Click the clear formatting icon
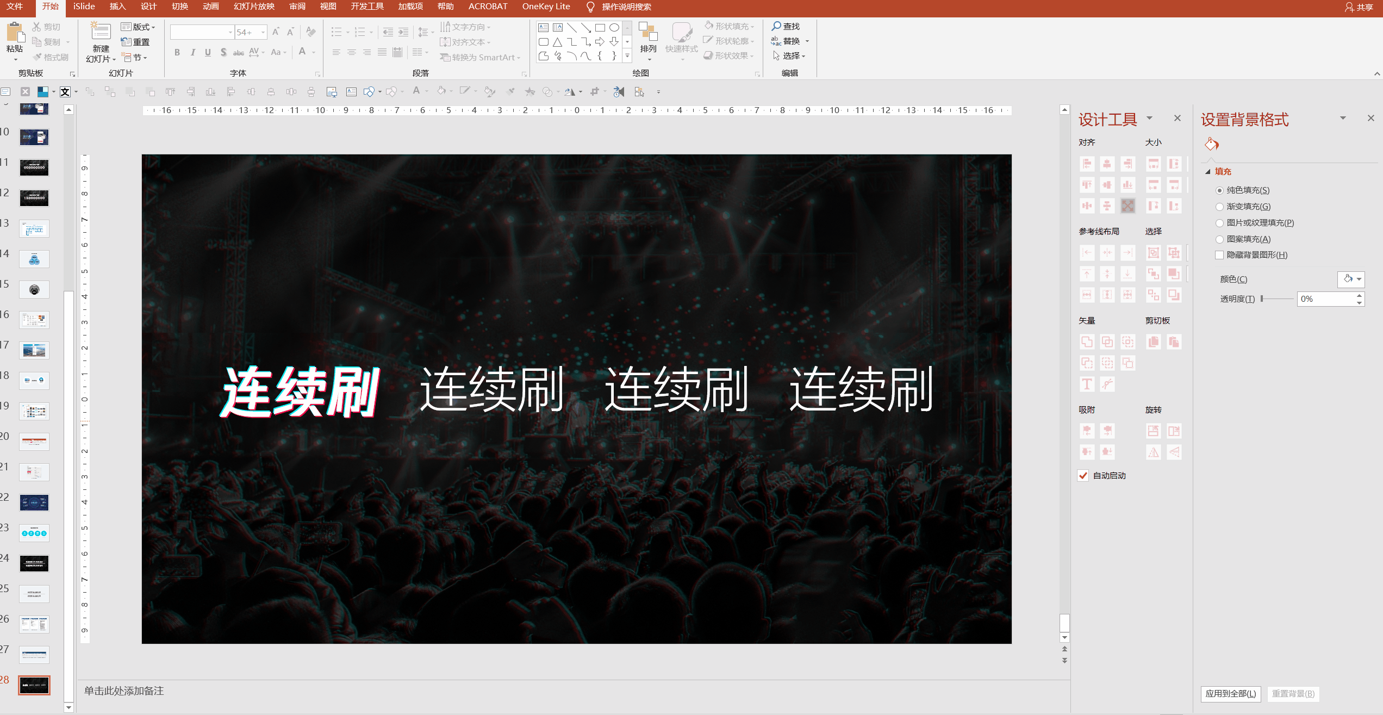The image size is (1383, 715). pos(311,32)
